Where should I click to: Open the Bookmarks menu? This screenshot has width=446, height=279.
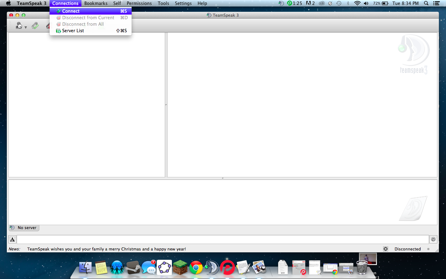tap(96, 3)
